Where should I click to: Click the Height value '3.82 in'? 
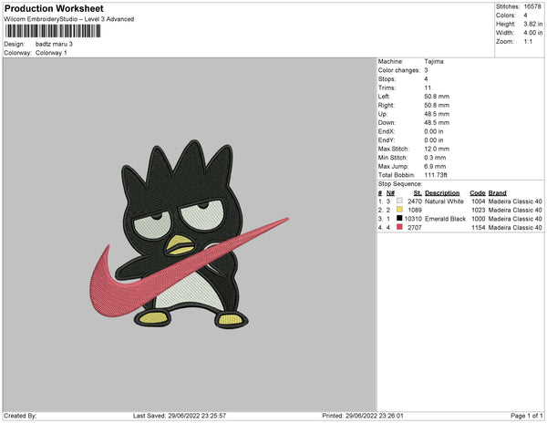coord(533,24)
